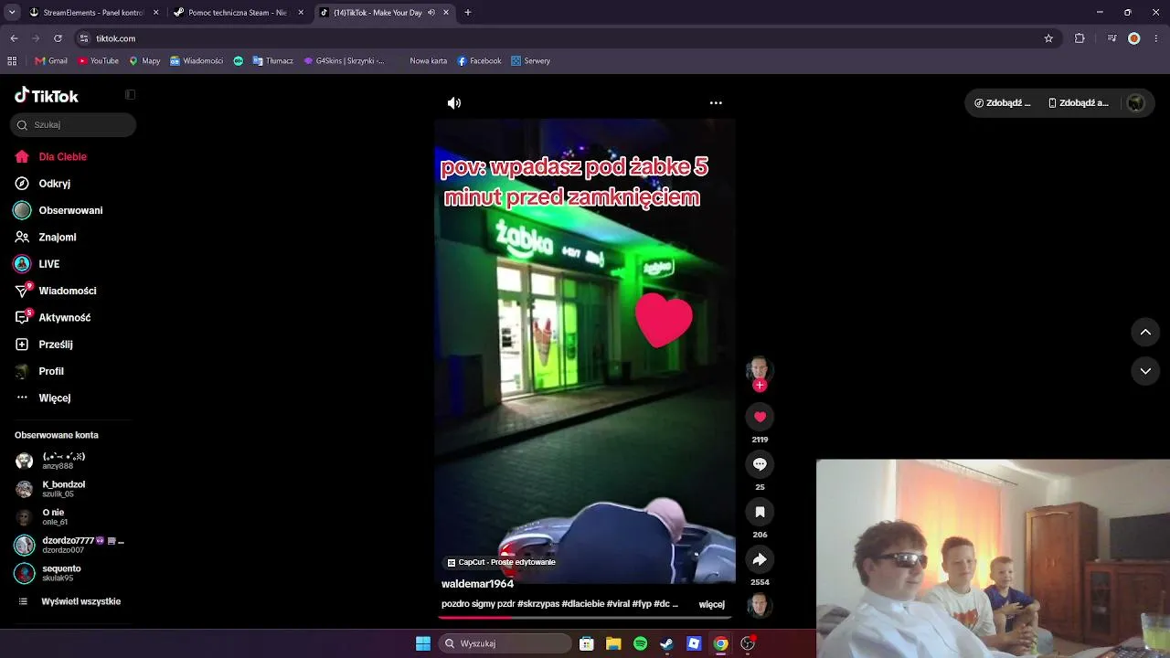The height and width of the screenshot is (658, 1170).
Task: Open Spotify from the taskbar
Action: click(641, 643)
